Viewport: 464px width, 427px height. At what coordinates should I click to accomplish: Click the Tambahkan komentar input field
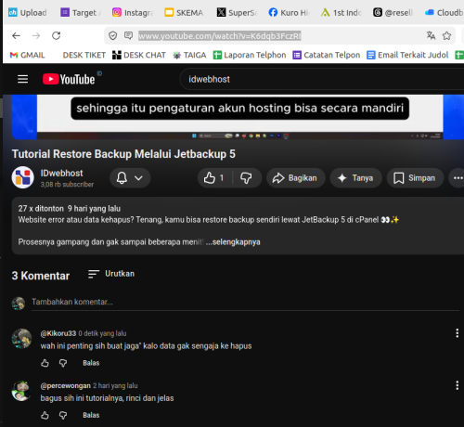[x=245, y=302]
